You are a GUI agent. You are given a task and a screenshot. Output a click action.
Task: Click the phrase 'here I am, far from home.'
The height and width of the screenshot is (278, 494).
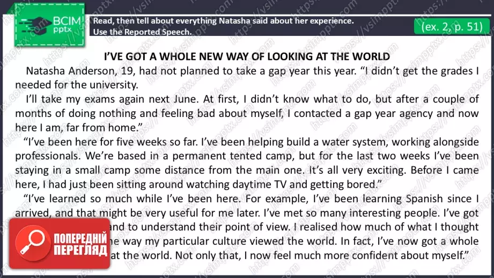(80, 127)
